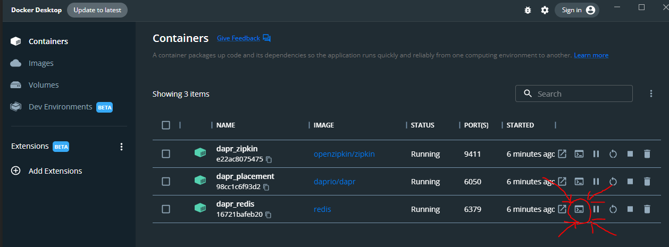Copy dapr_placement container ID 98cc1c6f93d2
Viewport: 669px width, 247px height.
[x=266, y=187]
